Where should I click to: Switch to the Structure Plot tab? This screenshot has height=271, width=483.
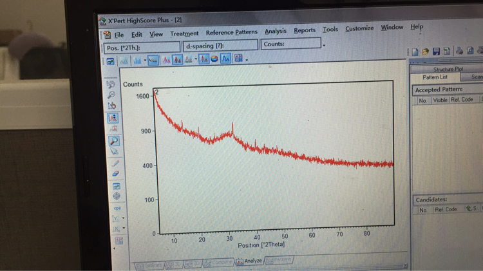click(x=448, y=70)
